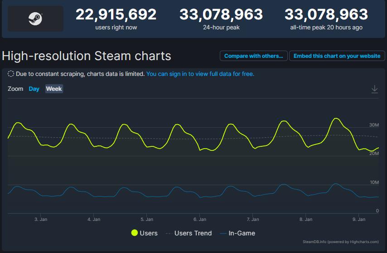Follow the sign in to view full data link
Screen dimensions: 387x253
200,74
